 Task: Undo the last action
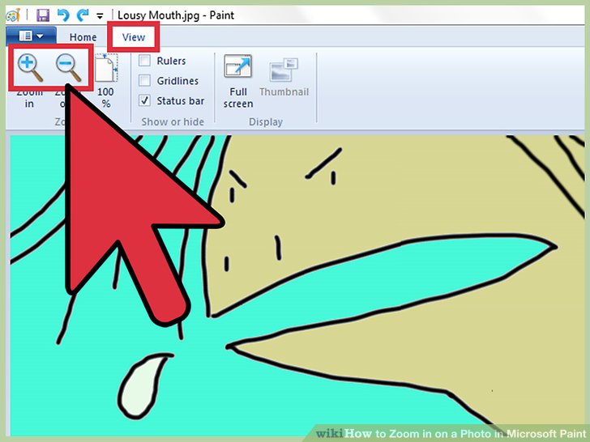[63, 15]
